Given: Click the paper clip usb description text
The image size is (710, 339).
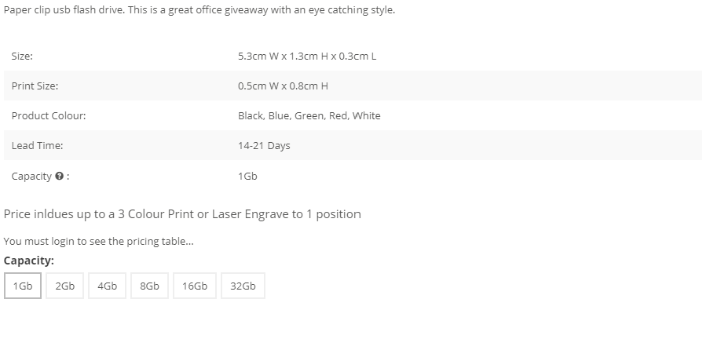Looking at the screenshot, I should pos(199,10).
